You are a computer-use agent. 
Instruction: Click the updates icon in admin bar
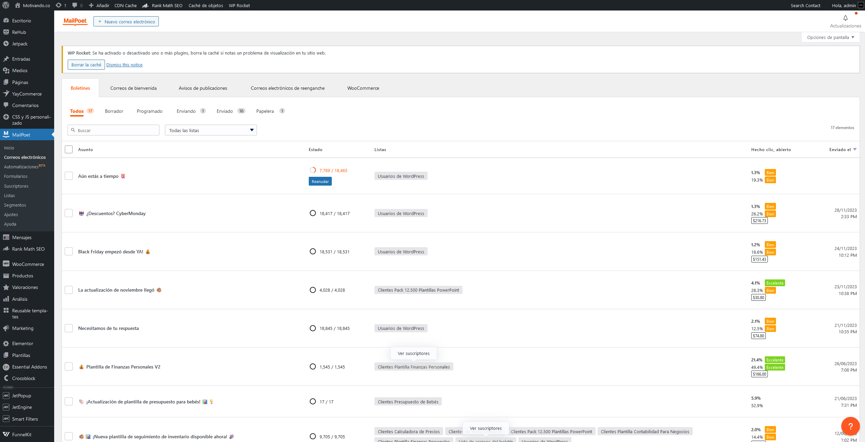59,5
